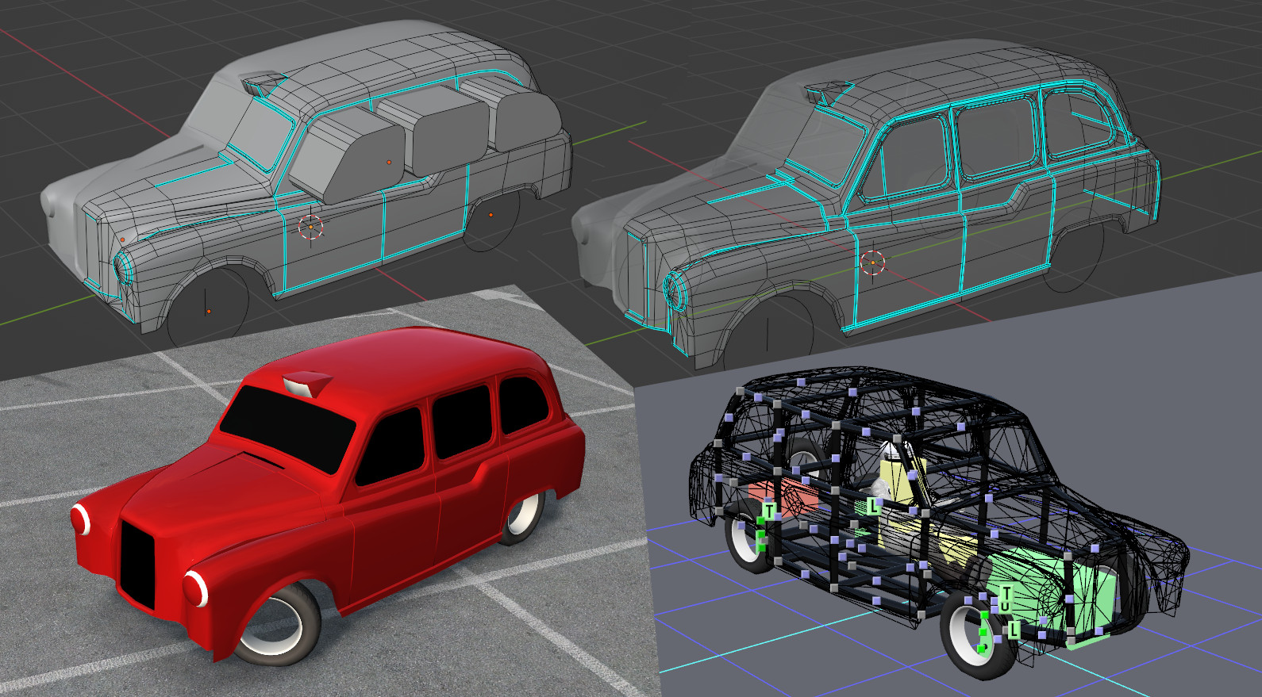1262x697 pixels.
Task: Click the red taxi's roof sign
Action: tap(306, 383)
